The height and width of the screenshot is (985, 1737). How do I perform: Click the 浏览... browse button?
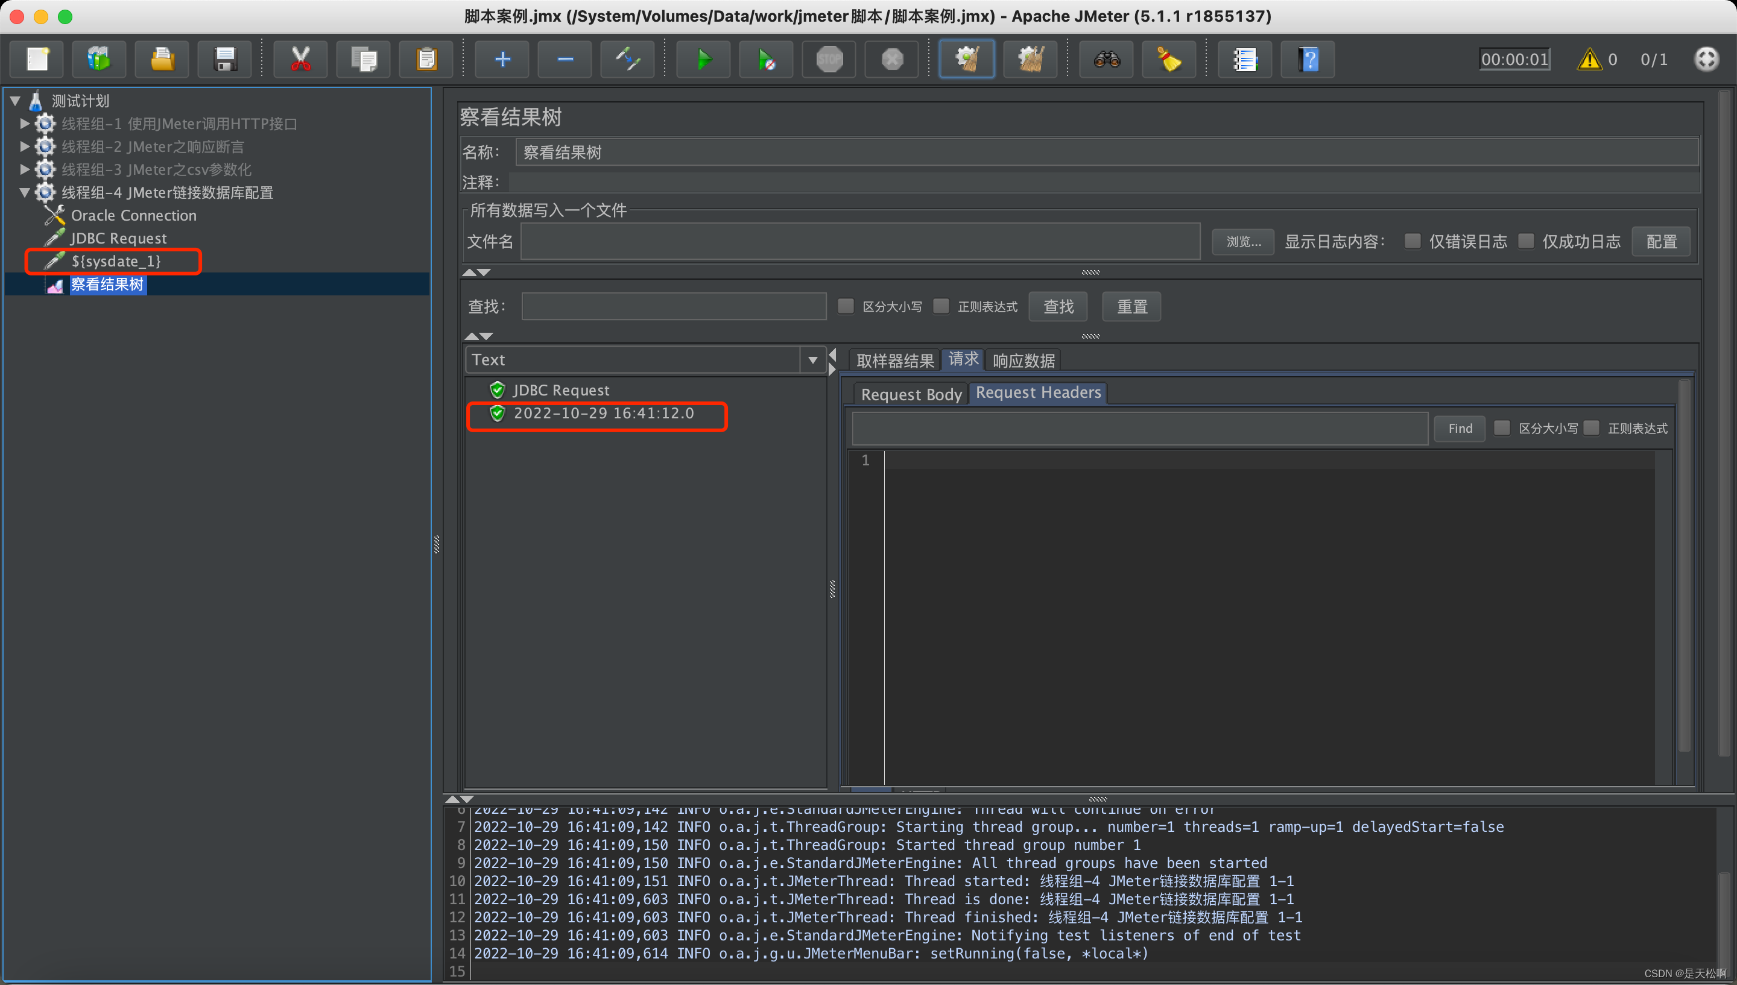1244,242
